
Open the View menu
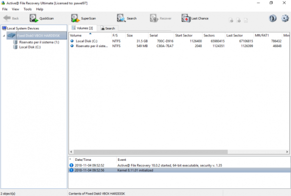[15, 9]
